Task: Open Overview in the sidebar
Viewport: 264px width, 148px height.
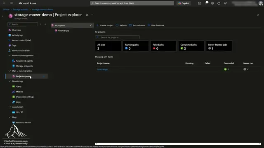Action: tap(16, 30)
